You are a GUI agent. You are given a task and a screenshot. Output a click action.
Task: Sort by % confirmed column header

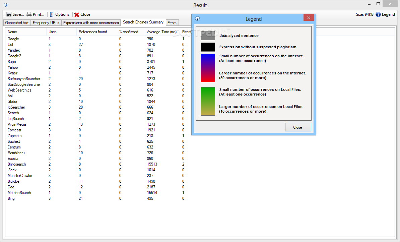click(x=131, y=32)
